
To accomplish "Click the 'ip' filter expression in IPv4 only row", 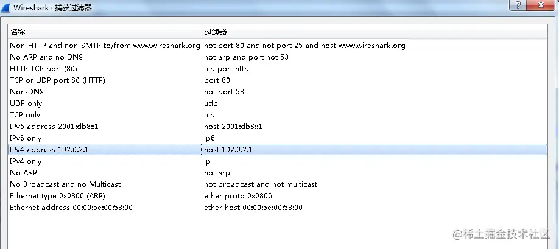I will coord(207,161).
